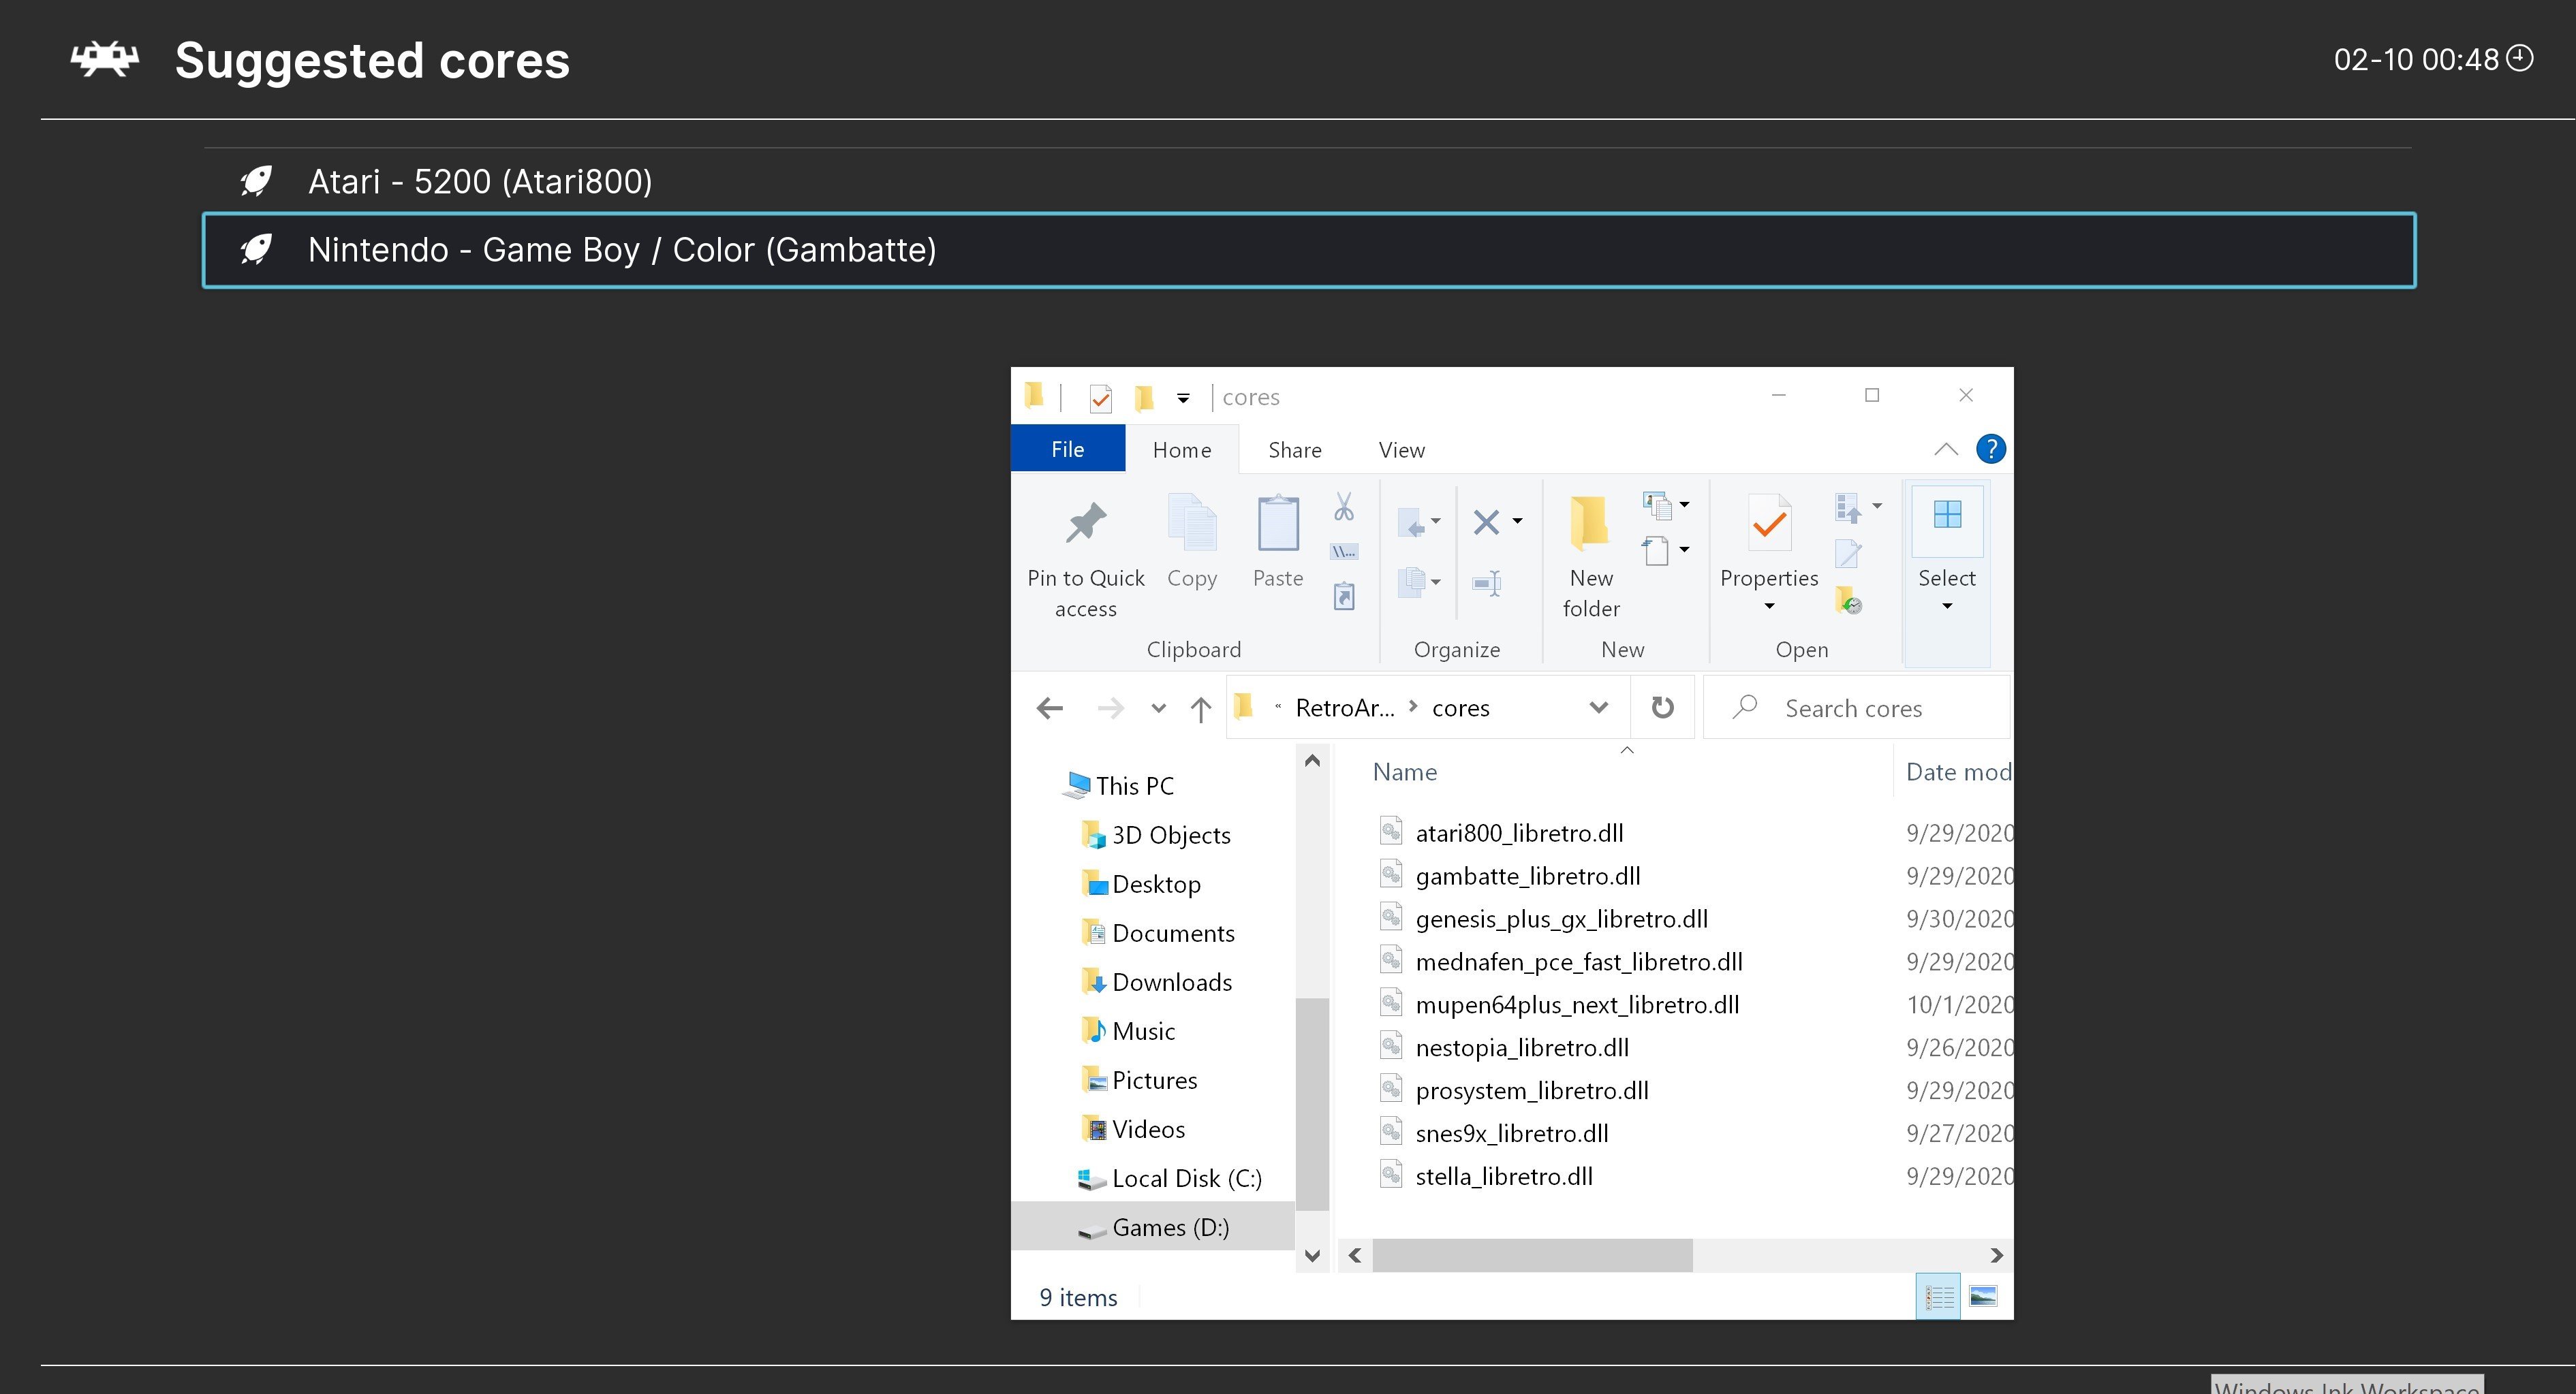Click the RetroArch invader logo icon
Image resolution: width=2576 pixels, height=1394 pixels.
[x=105, y=60]
